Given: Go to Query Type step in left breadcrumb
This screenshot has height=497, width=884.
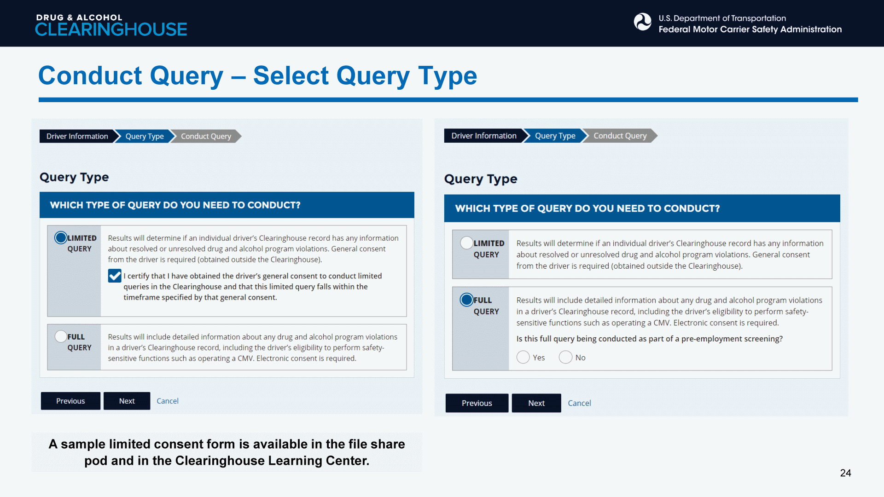Looking at the screenshot, I should coord(144,136).
